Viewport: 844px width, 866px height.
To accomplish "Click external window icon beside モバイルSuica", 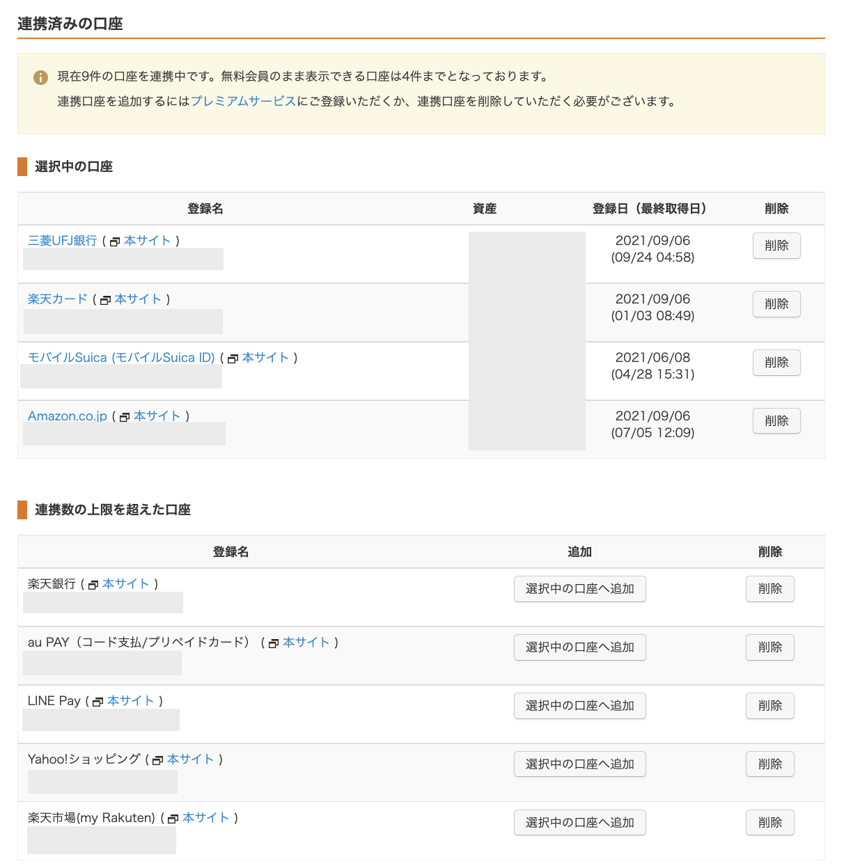I will click(233, 359).
